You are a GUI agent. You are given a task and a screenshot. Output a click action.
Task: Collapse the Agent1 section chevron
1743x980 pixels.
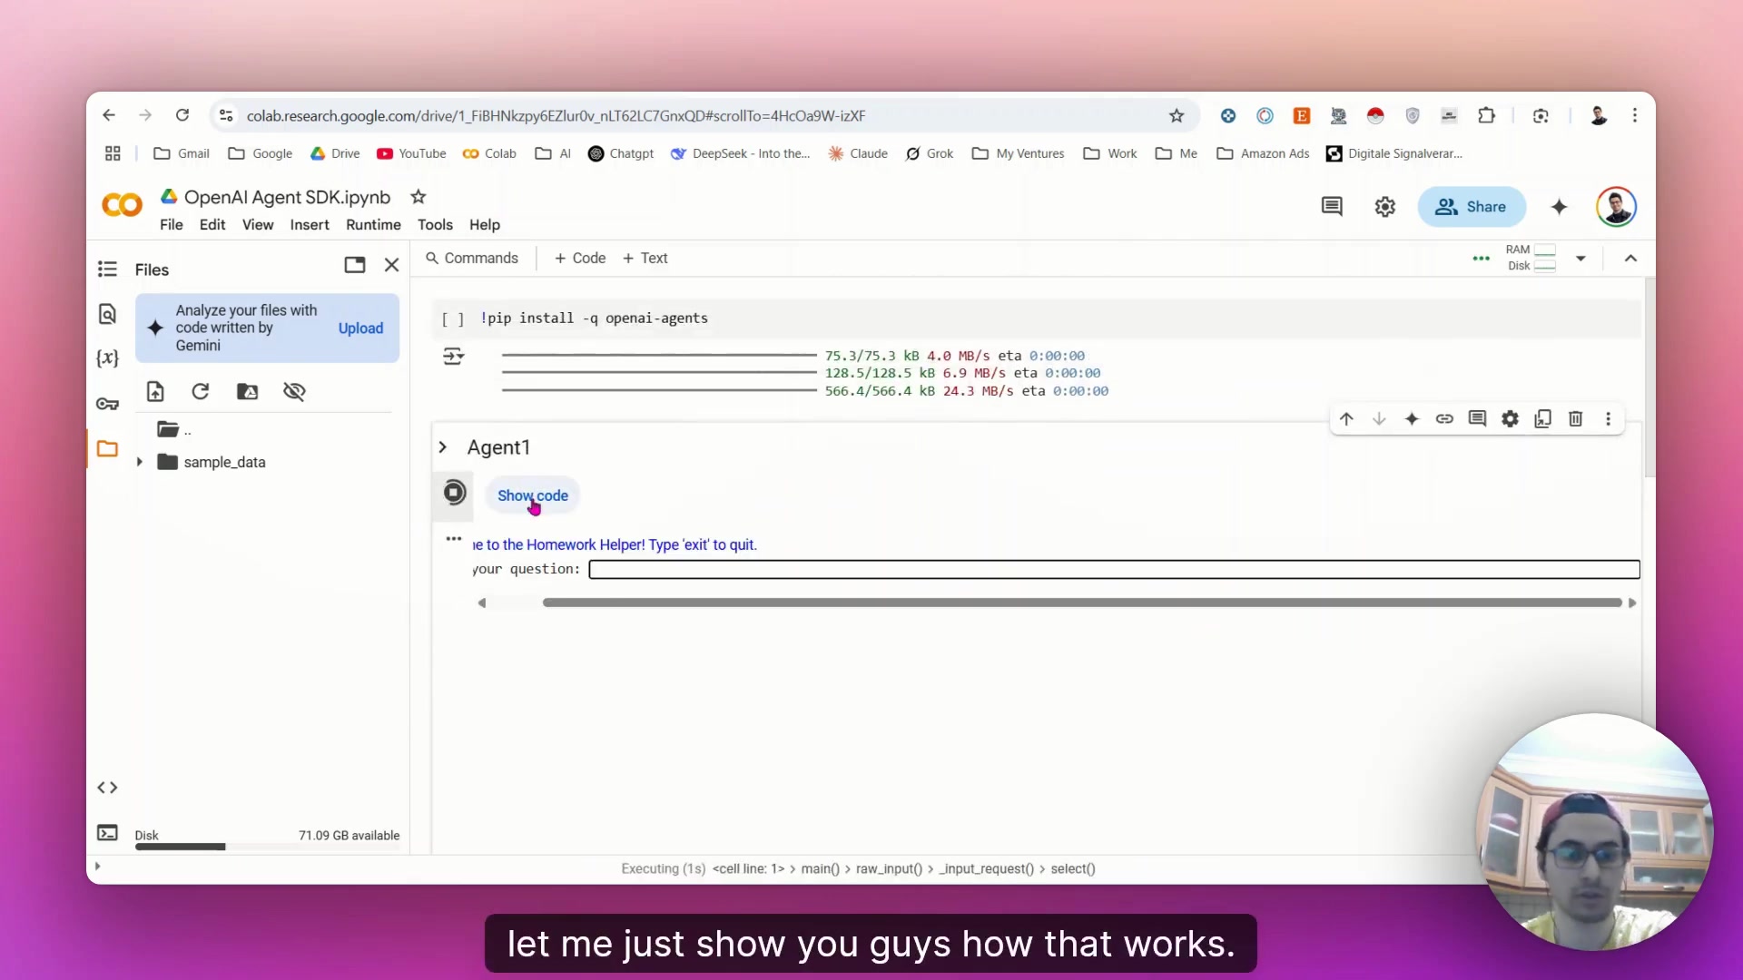(443, 447)
